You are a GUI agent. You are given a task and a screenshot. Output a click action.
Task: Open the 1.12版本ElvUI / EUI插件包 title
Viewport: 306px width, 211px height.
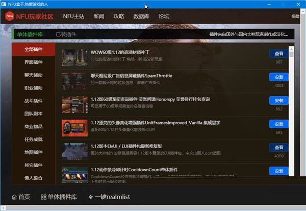pyautogui.click(x=126, y=146)
